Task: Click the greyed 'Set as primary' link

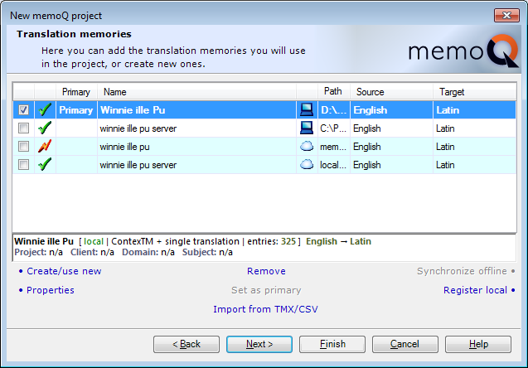Action: click(x=266, y=290)
